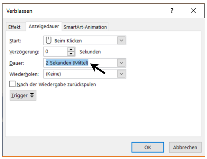Image resolution: width=207 pixels, height=159 pixels.
Task: Click the Beim Klicken start option
Action: 68,41
